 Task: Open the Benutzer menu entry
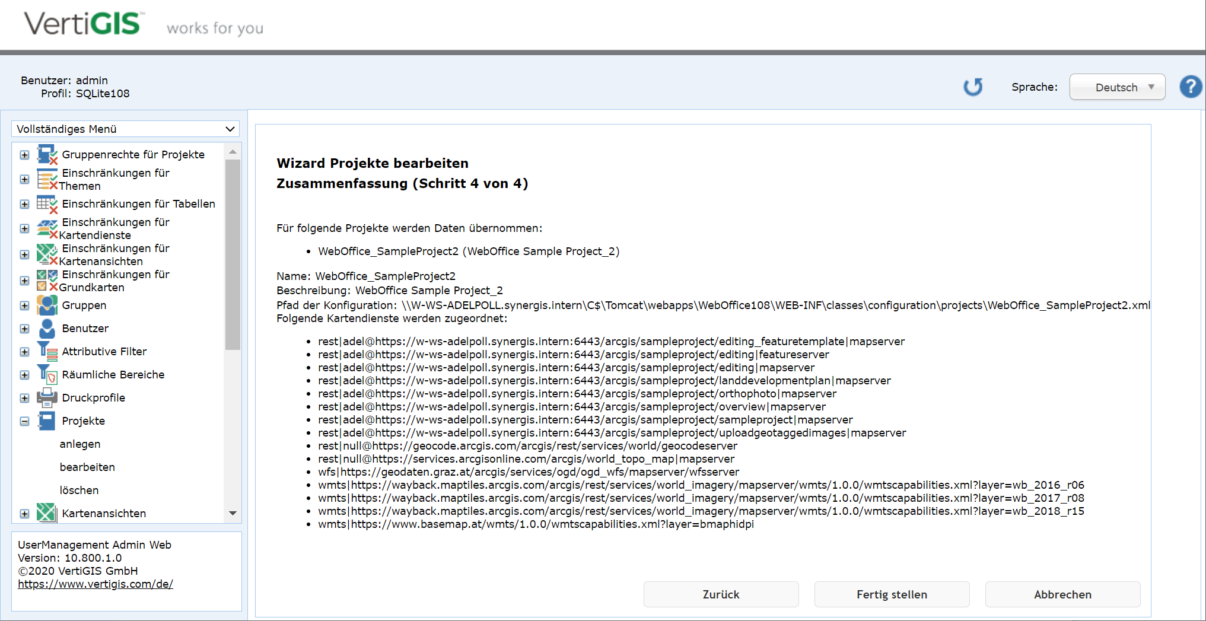point(85,329)
